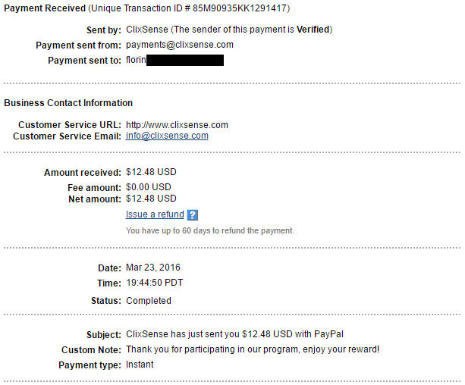Select the Net amount value
465x385 pixels.
pyautogui.click(x=151, y=199)
